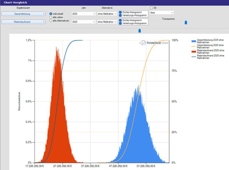229x170 pixels.
Task: Click the '37.226.292,00 €' x-axis label
Action: (x=90, y=166)
